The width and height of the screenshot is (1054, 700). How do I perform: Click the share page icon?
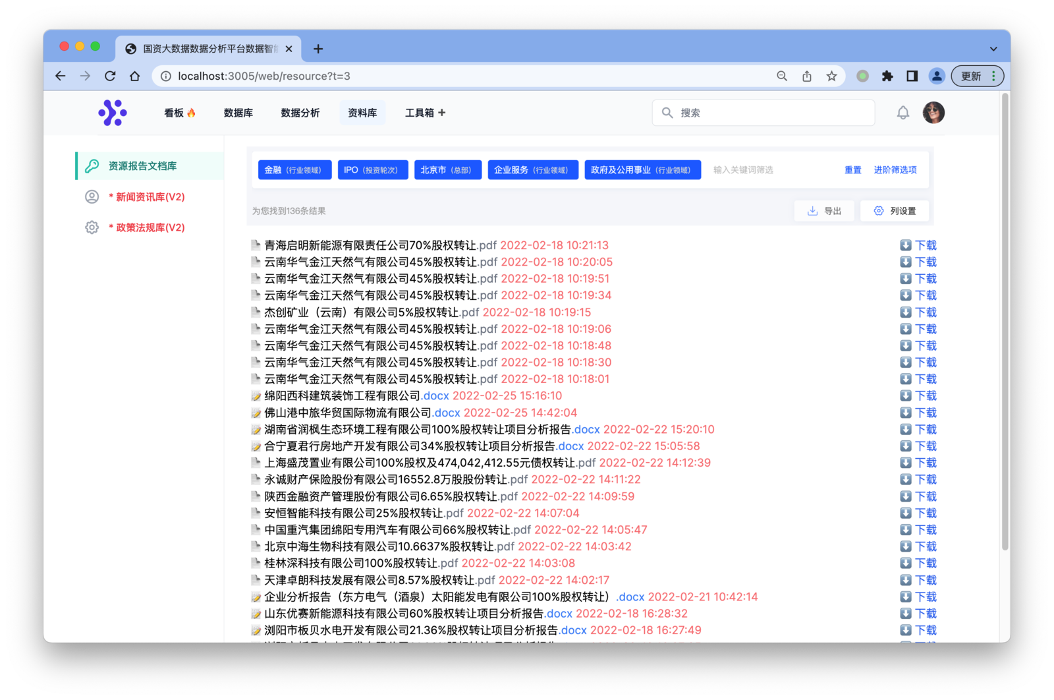(807, 76)
